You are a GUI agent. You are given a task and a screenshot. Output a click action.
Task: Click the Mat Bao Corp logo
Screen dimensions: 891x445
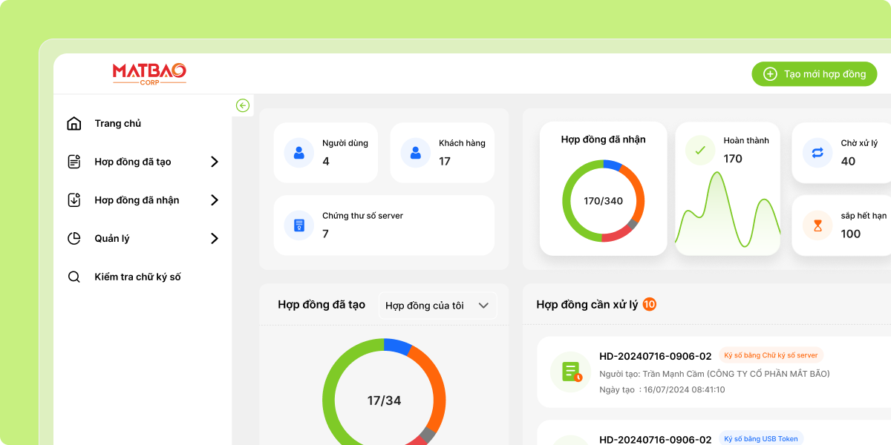[x=149, y=73]
